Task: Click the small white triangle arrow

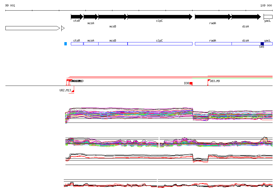Action: [63, 28]
